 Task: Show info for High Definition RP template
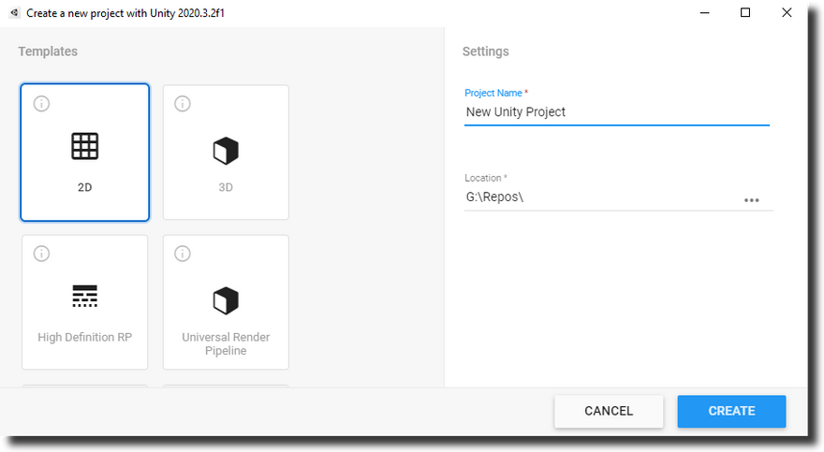point(41,254)
